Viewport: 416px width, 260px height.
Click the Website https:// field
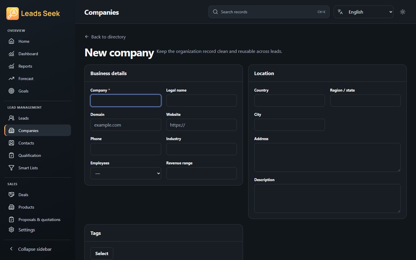(x=202, y=125)
